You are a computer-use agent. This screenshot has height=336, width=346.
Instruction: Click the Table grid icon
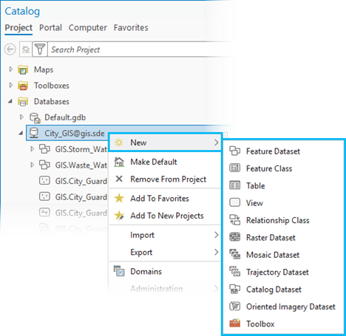coord(235,185)
